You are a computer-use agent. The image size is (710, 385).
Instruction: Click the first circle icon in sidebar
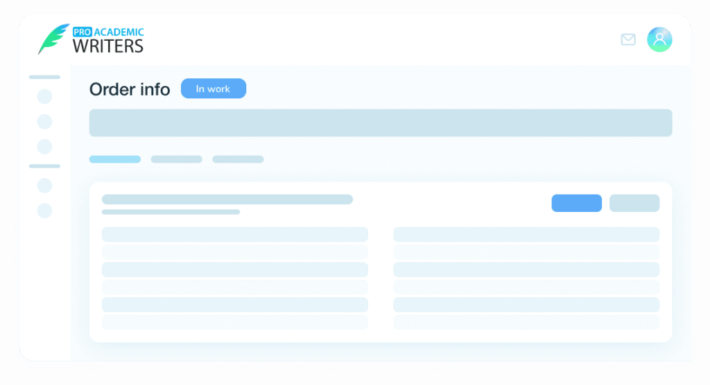pyautogui.click(x=44, y=96)
